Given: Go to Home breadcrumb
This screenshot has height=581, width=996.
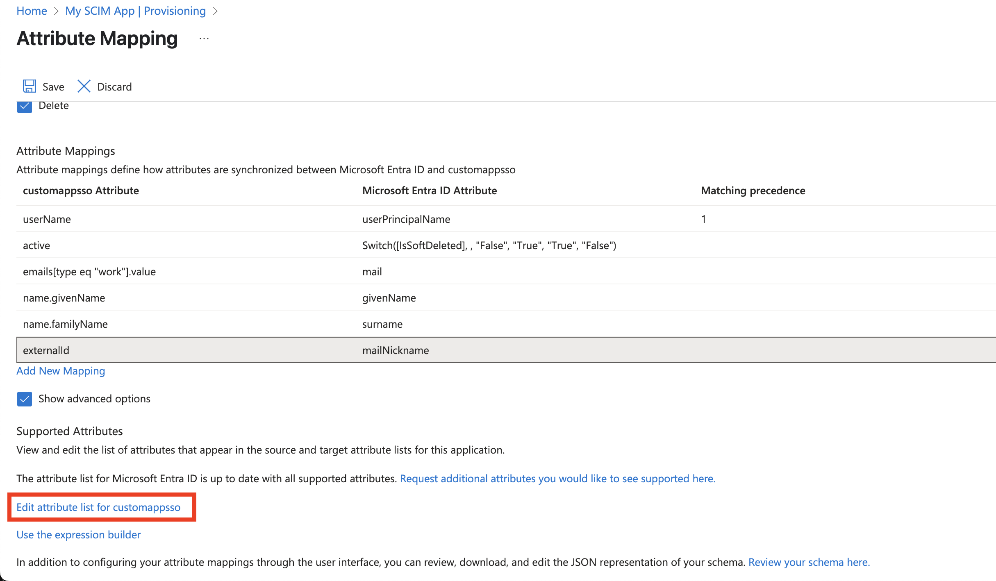Looking at the screenshot, I should coord(32,11).
